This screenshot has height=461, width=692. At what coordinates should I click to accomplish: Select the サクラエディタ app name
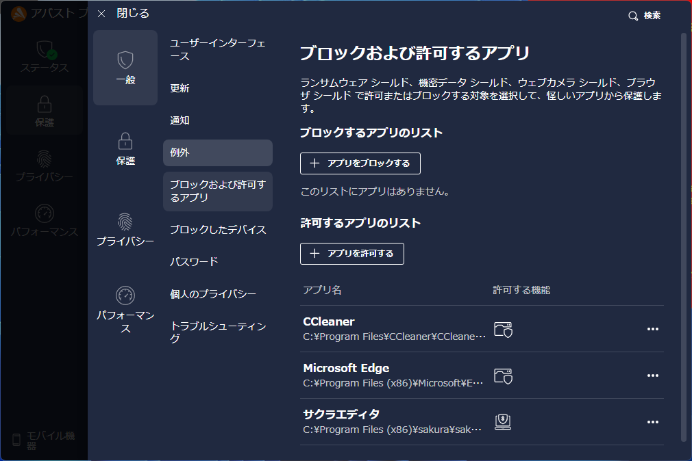[x=341, y=414]
